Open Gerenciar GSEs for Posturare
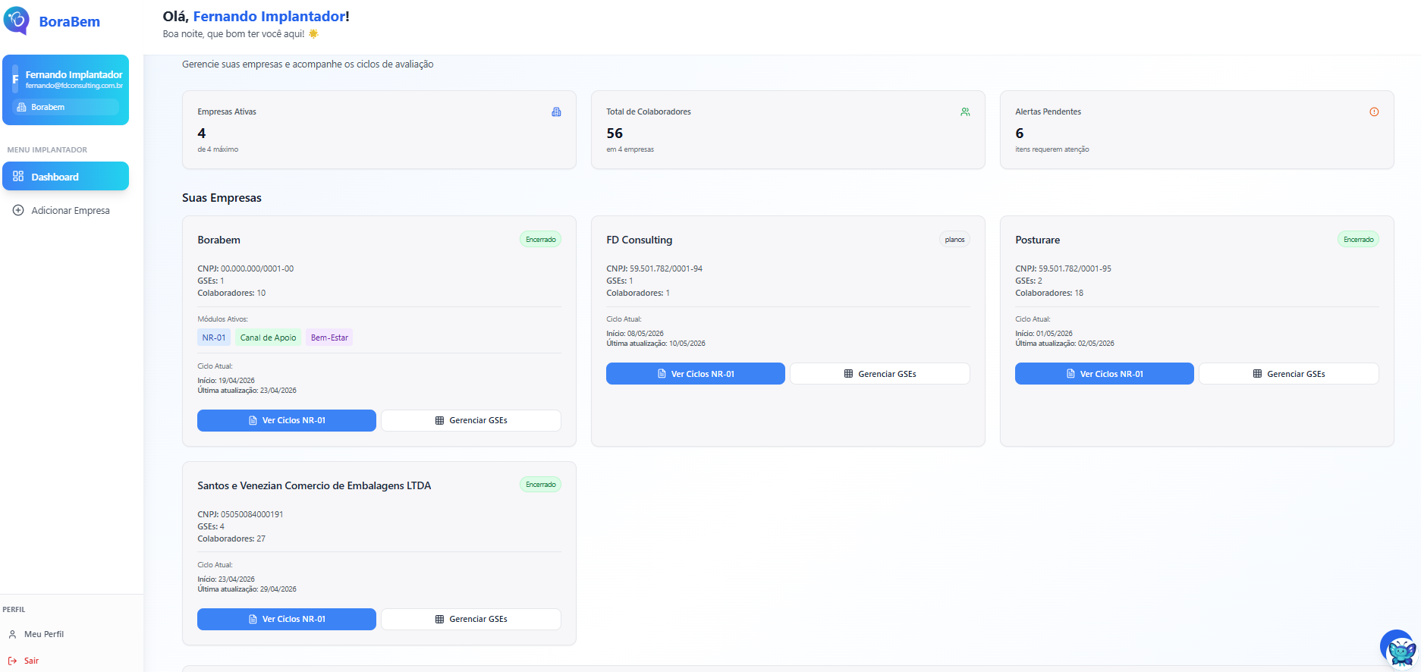This screenshot has height=672, width=1421. tap(1289, 374)
